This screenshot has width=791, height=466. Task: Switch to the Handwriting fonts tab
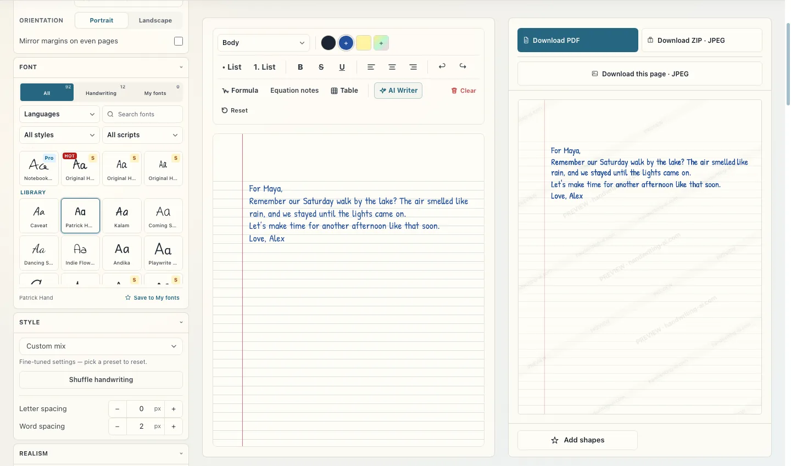click(x=101, y=92)
